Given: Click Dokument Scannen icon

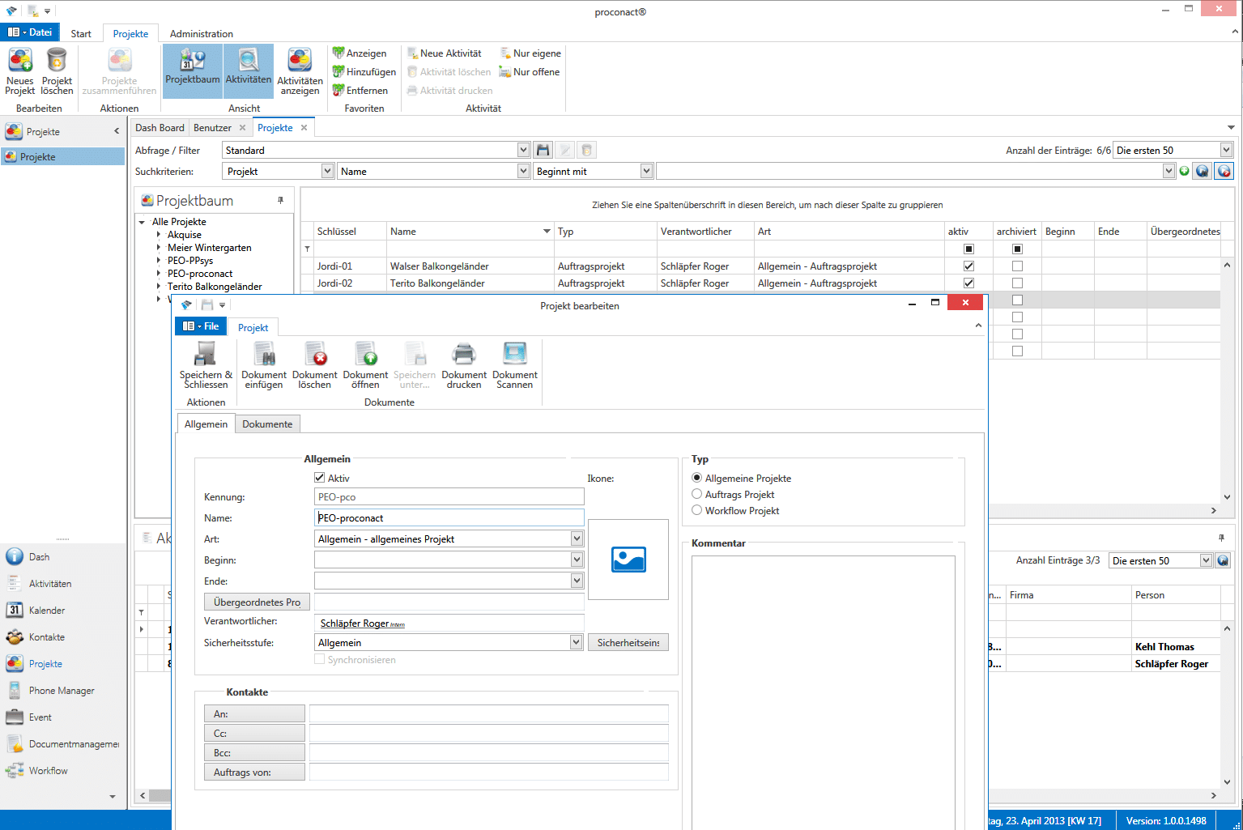Looking at the screenshot, I should [x=515, y=365].
